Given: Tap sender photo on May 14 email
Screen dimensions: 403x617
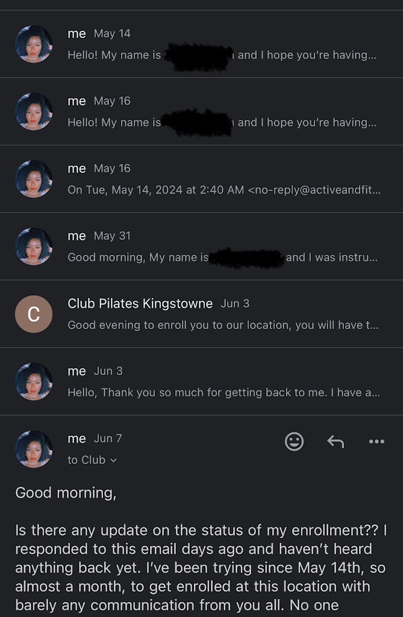Looking at the screenshot, I should point(34,44).
